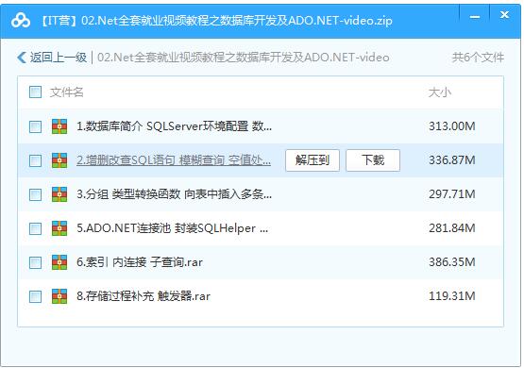Click archive icon of 5.ADO.NET连接池 file
The image size is (524, 368).
pos(59,228)
